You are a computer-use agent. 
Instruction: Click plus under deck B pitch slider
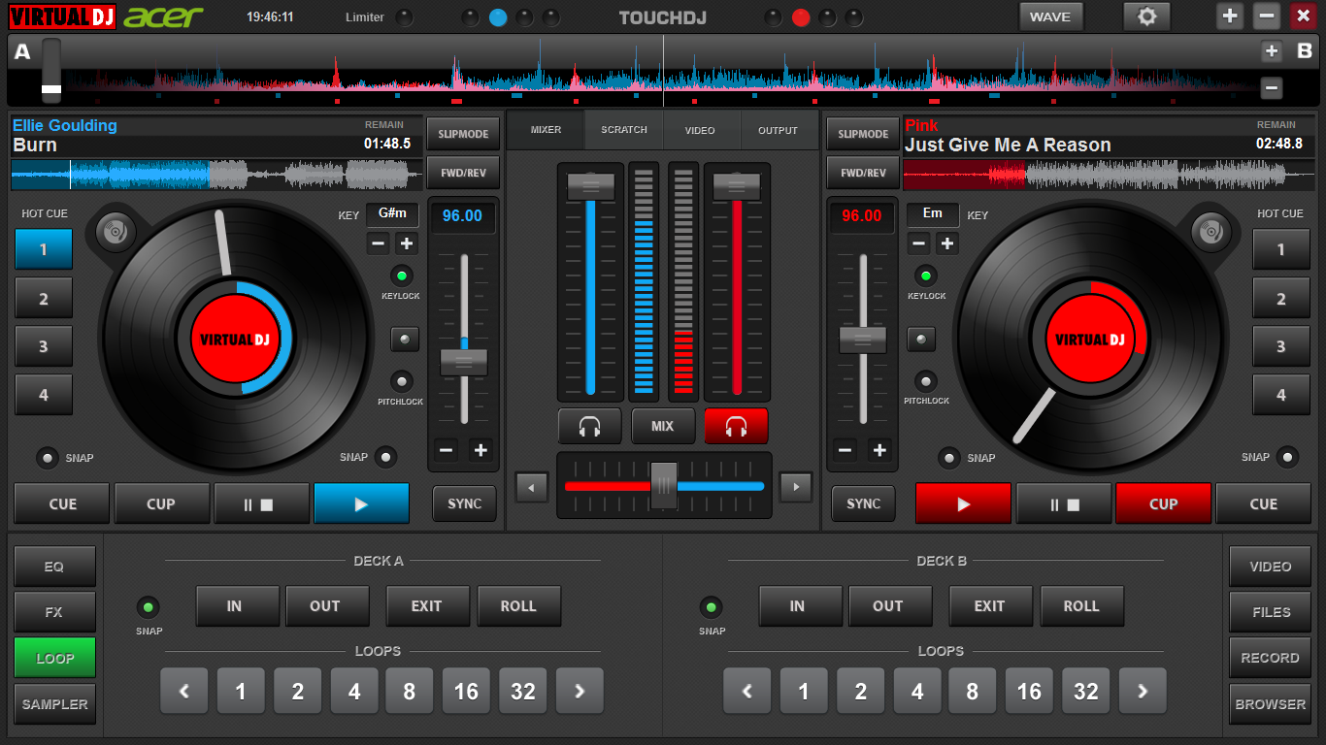879,450
